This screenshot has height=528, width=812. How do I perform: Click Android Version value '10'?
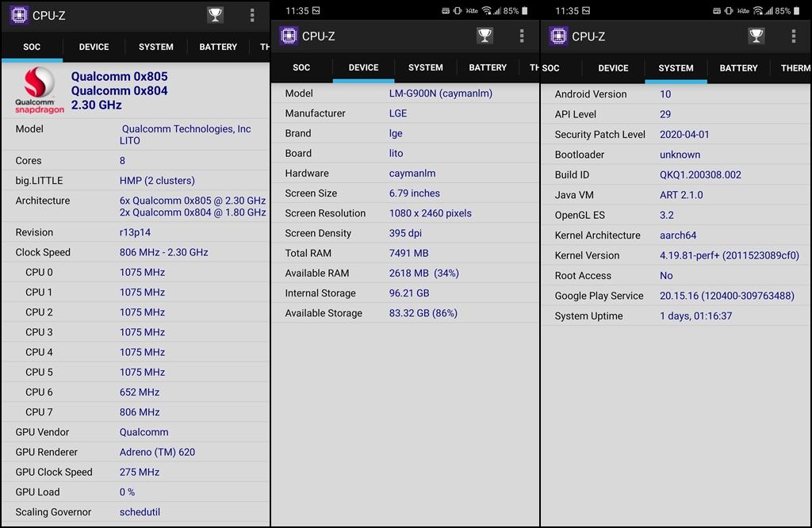coord(665,94)
